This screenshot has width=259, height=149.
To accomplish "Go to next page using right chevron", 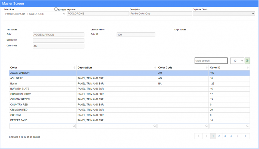I will (x=238, y=136).
